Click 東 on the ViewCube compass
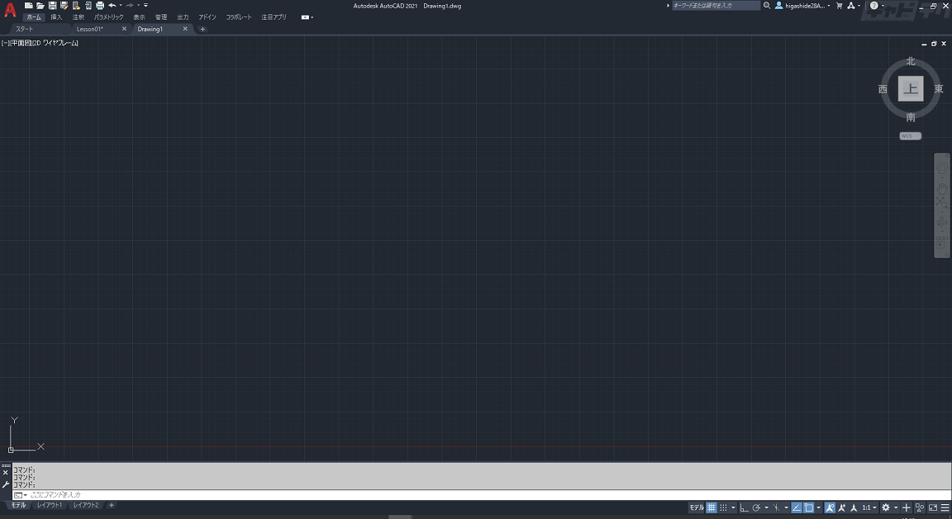The height and width of the screenshot is (519, 952). click(x=939, y=89)
